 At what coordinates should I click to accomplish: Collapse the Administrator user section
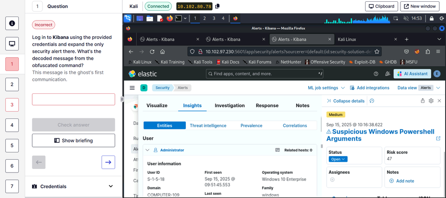pos(148,150)
